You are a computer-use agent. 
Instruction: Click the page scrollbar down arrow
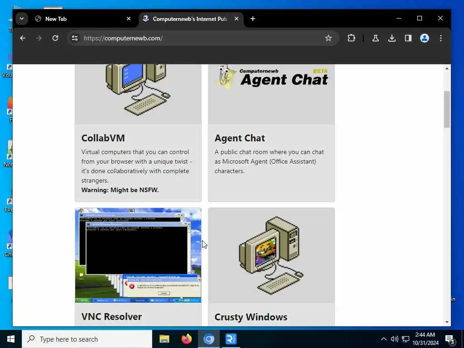click(447, 322)
